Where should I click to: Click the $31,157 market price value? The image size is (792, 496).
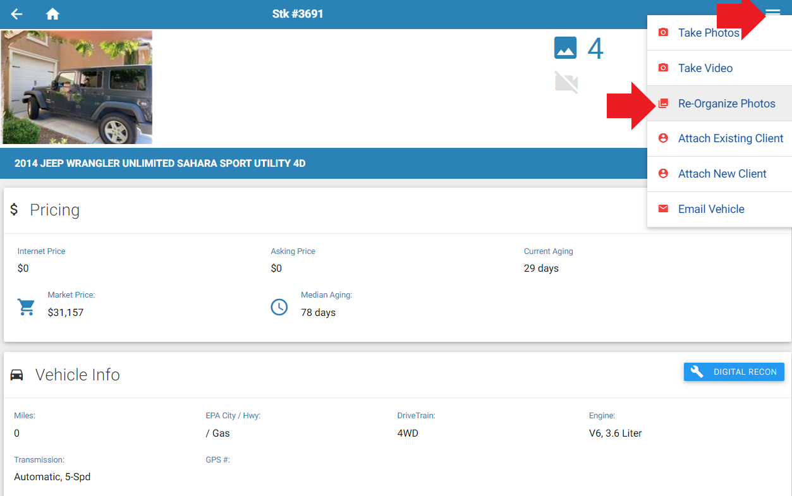point(66,312)
